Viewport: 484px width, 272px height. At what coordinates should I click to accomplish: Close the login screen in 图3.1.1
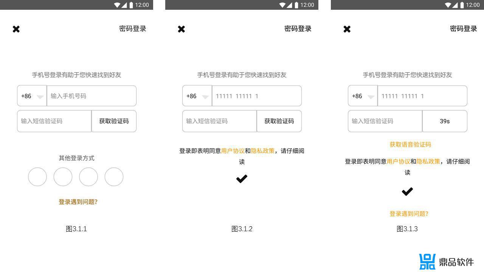coord(16,29)
